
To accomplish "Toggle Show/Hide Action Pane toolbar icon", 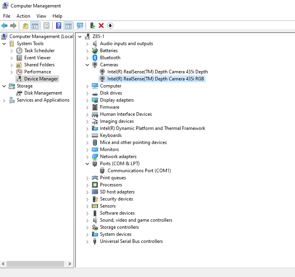I will [x=68, y=26].
